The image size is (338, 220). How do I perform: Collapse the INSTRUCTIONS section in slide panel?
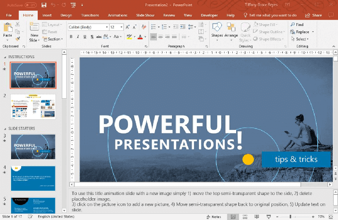(5, 57)
